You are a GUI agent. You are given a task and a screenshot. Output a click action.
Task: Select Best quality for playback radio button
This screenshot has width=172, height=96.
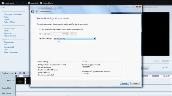pyautogui.click(x=40, y=29)
